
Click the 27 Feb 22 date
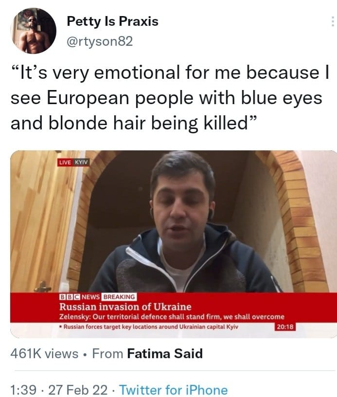point(78,389)
